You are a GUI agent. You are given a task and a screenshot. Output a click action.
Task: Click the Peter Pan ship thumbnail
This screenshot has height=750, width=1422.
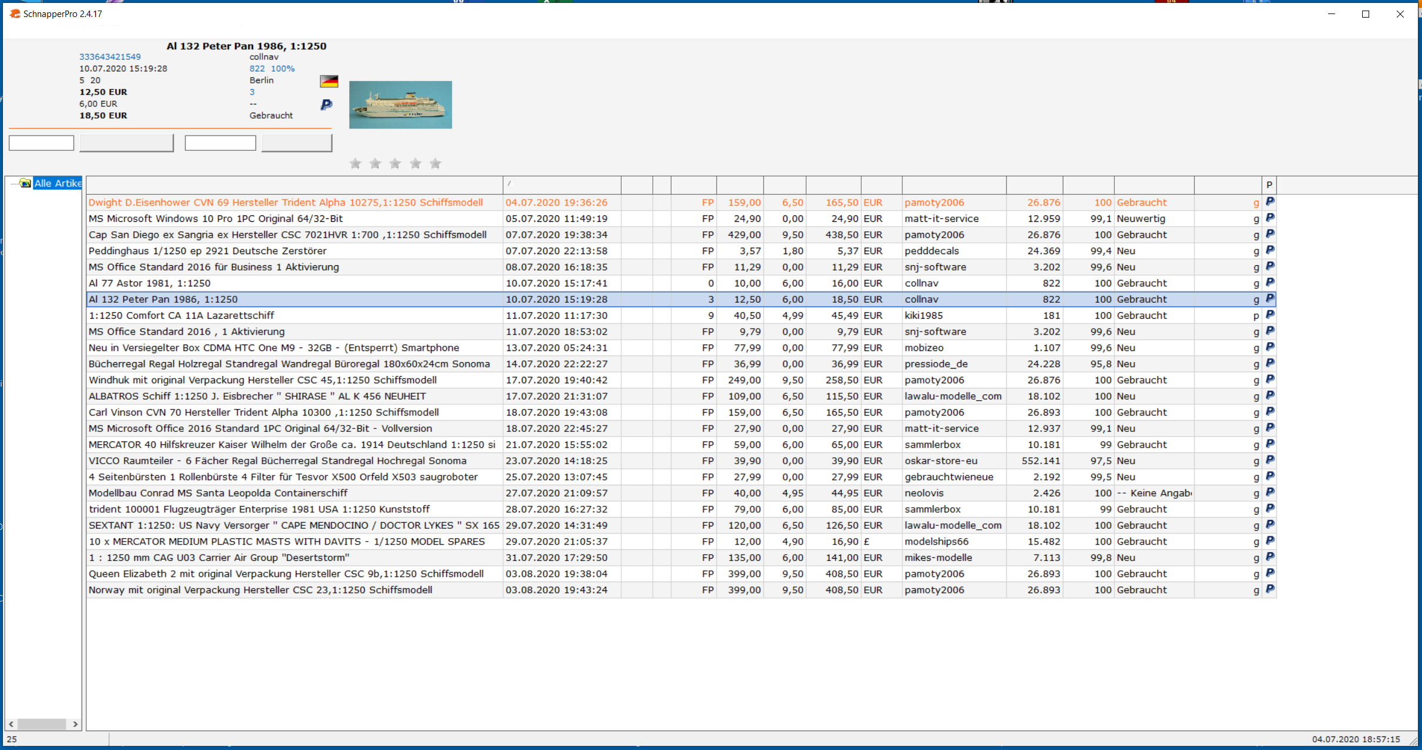400,104
